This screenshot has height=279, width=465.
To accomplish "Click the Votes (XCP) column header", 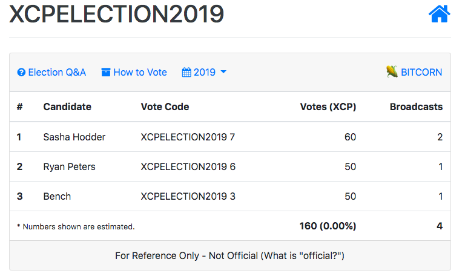I will click(328, 107).
